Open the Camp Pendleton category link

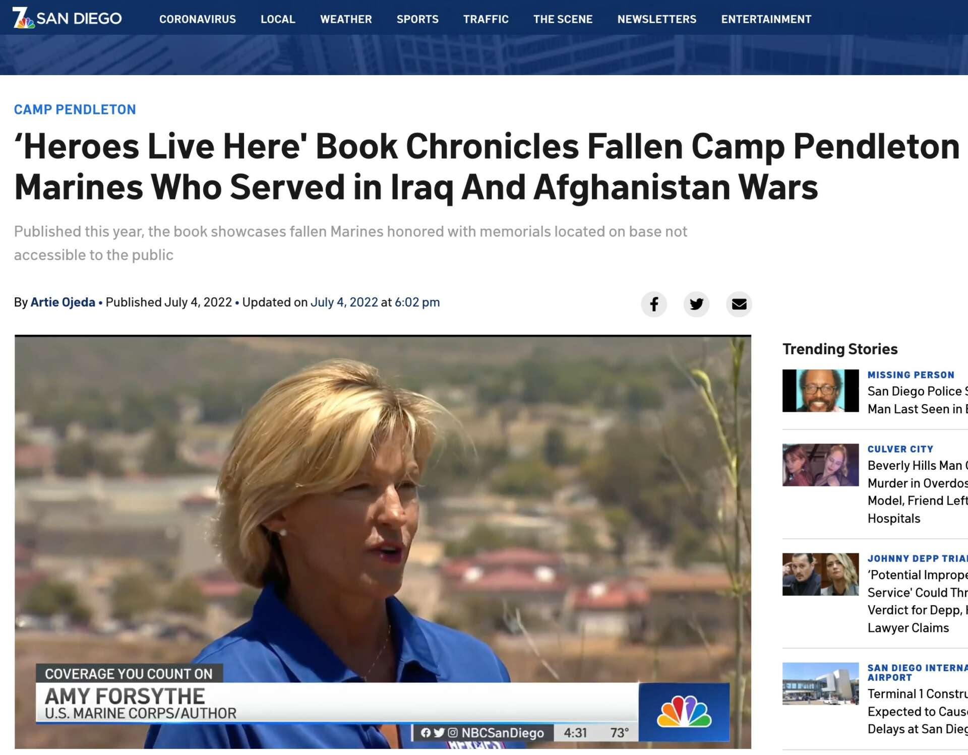(x=75, y=109)
